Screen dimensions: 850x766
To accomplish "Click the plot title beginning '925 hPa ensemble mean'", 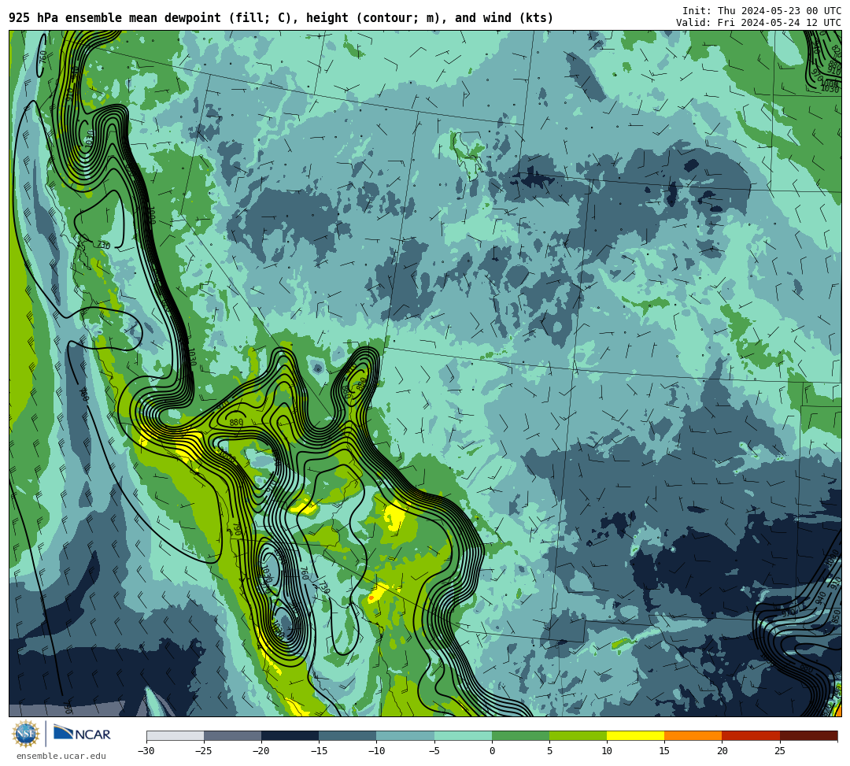I will [281, 18].
